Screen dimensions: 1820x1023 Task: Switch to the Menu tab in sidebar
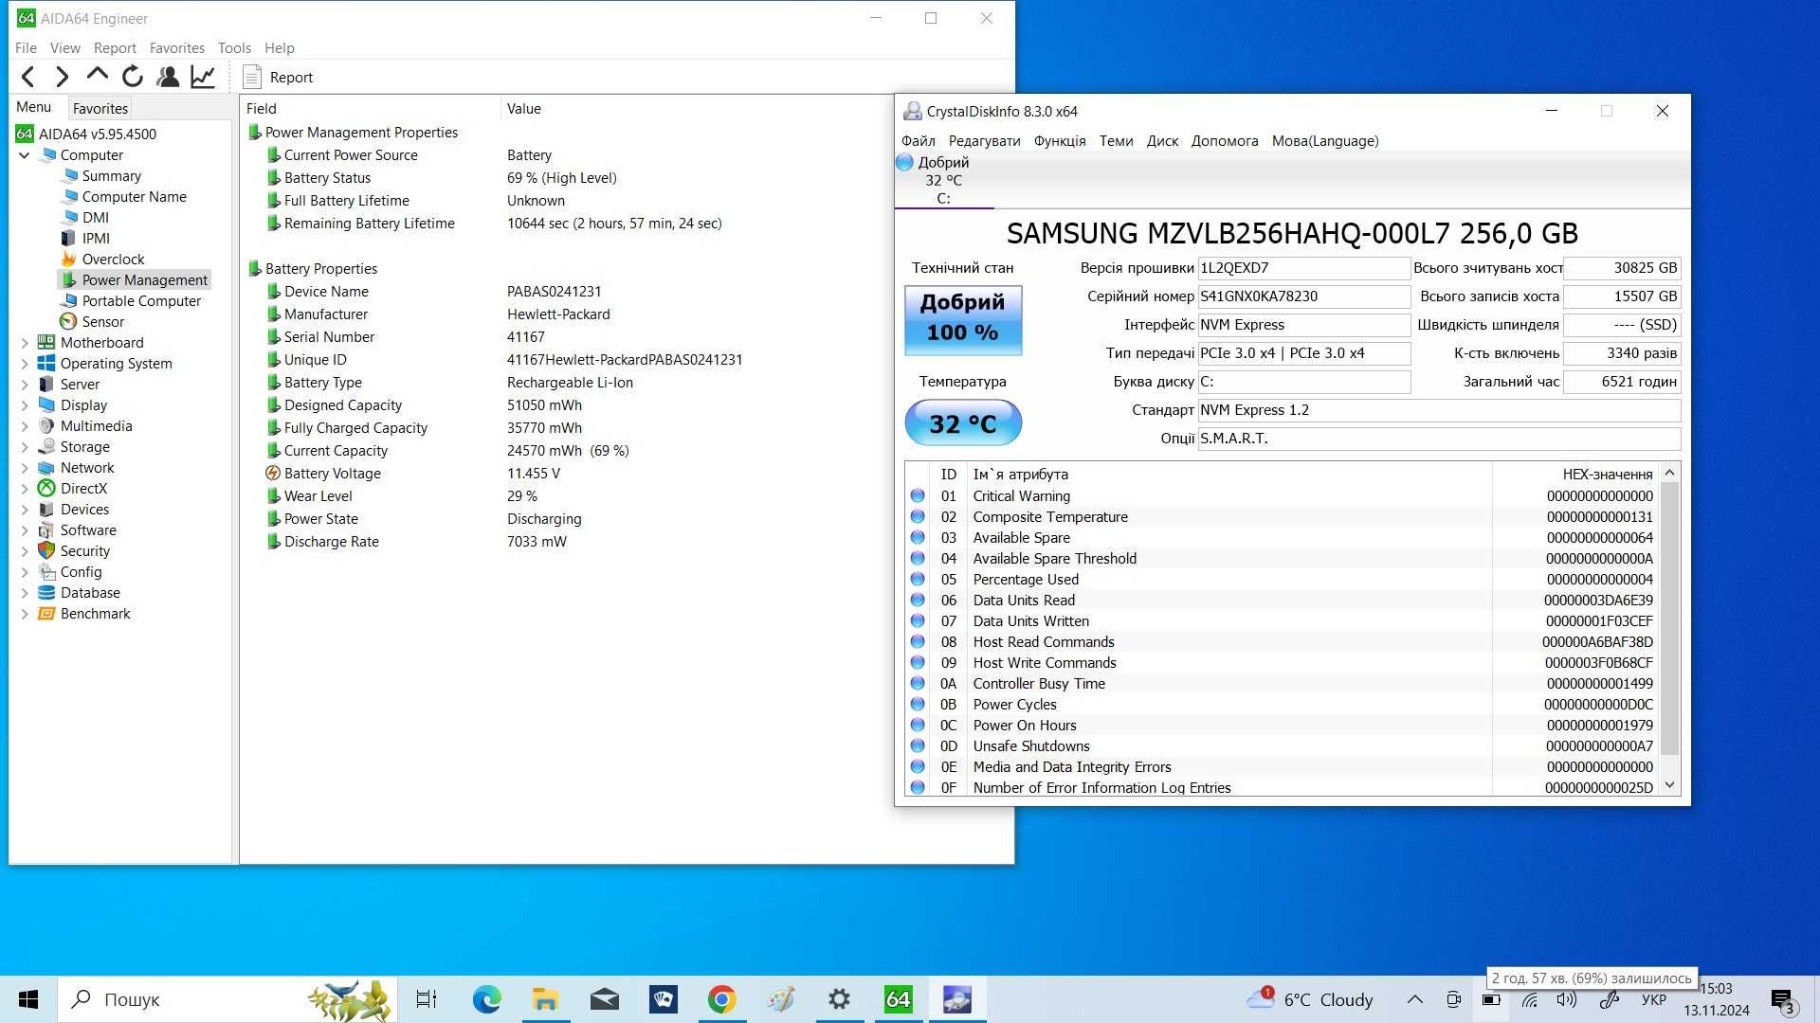tap(33, 107)
